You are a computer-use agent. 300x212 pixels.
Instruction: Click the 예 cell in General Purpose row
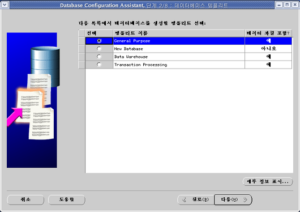click(x=268, y=41)
